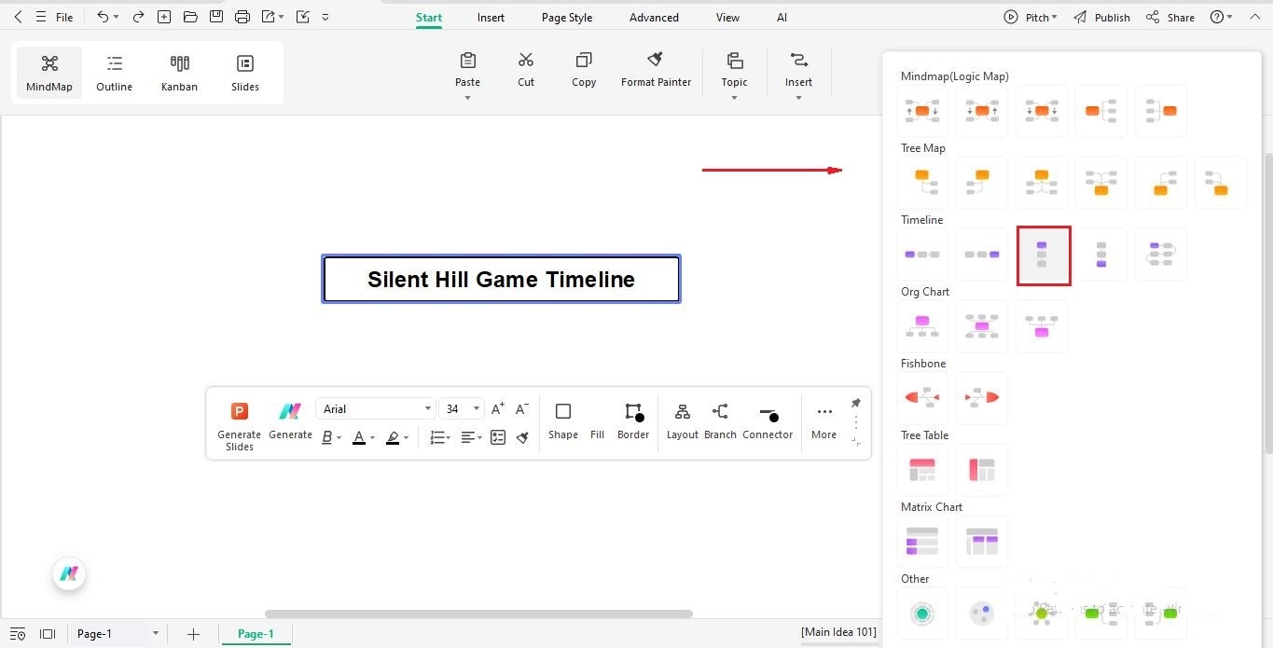Select the highlighted Timeline template thumbnail
Viewport: 1273px width, 648px height.
tap(1043, 254)
